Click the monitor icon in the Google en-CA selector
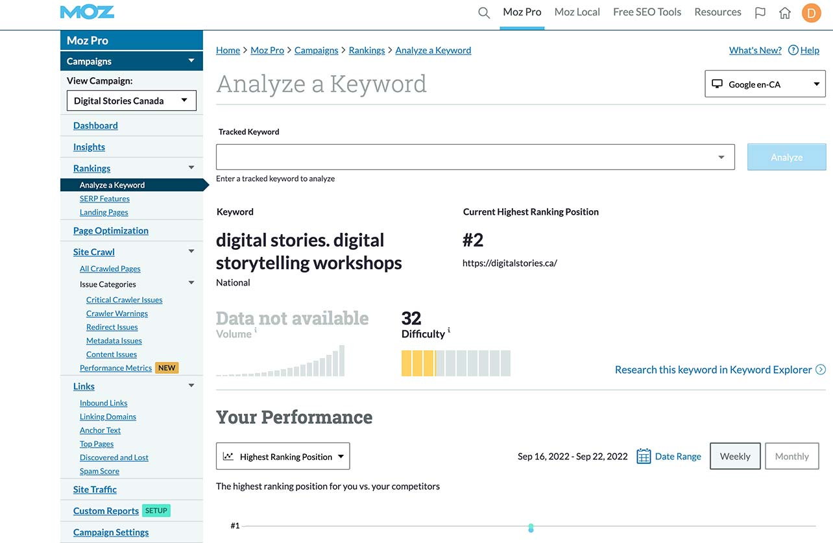This screenshot has height=543, width=833. click(716, 83)
